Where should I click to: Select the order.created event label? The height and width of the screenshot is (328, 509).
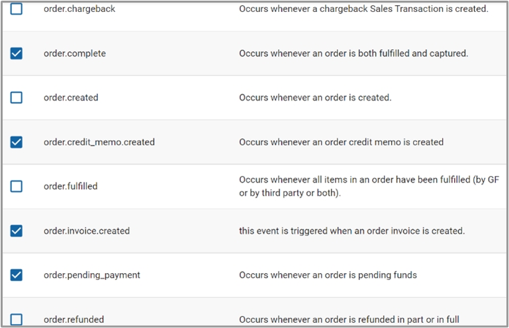[x=71, y=98]
